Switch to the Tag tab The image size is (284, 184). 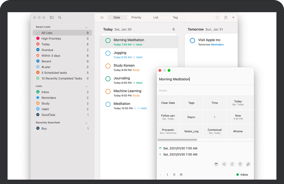point(175,17)
